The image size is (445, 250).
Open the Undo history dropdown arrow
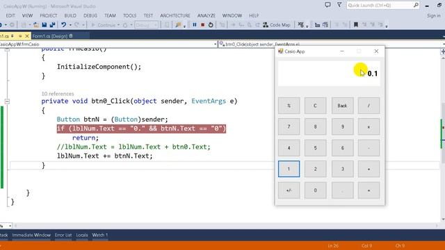(70, 25)
